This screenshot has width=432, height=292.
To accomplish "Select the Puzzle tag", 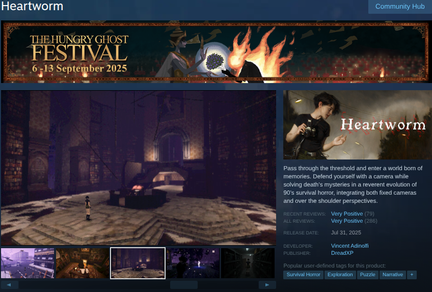I will (367, 275).
